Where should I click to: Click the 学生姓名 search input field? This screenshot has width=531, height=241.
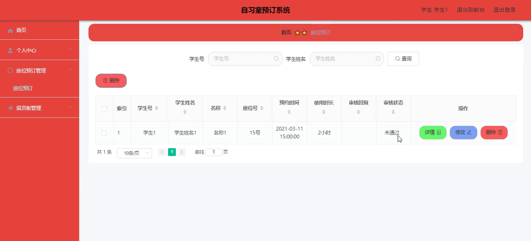tap(347, 59)
